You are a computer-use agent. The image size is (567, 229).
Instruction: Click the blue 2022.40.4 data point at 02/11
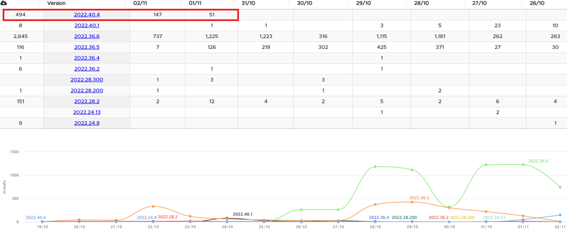click(x=560, y=215)
